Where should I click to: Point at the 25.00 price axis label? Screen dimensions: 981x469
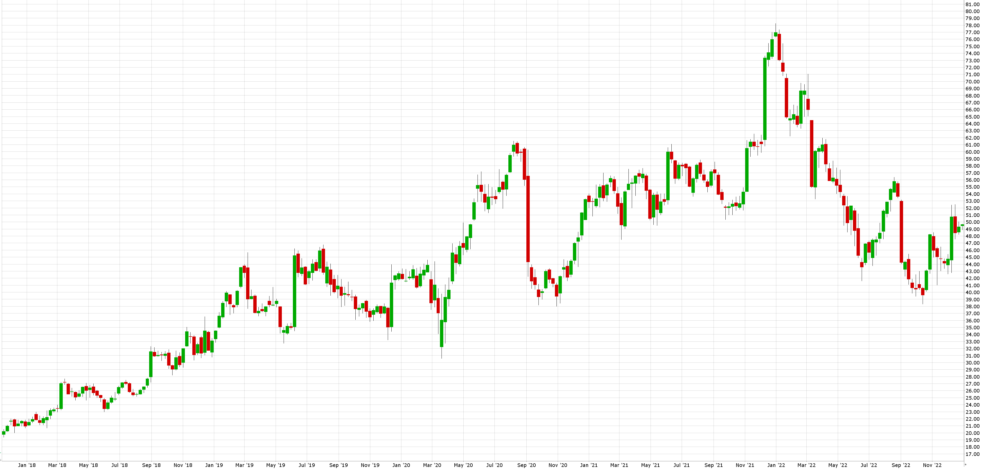(972, 398)
